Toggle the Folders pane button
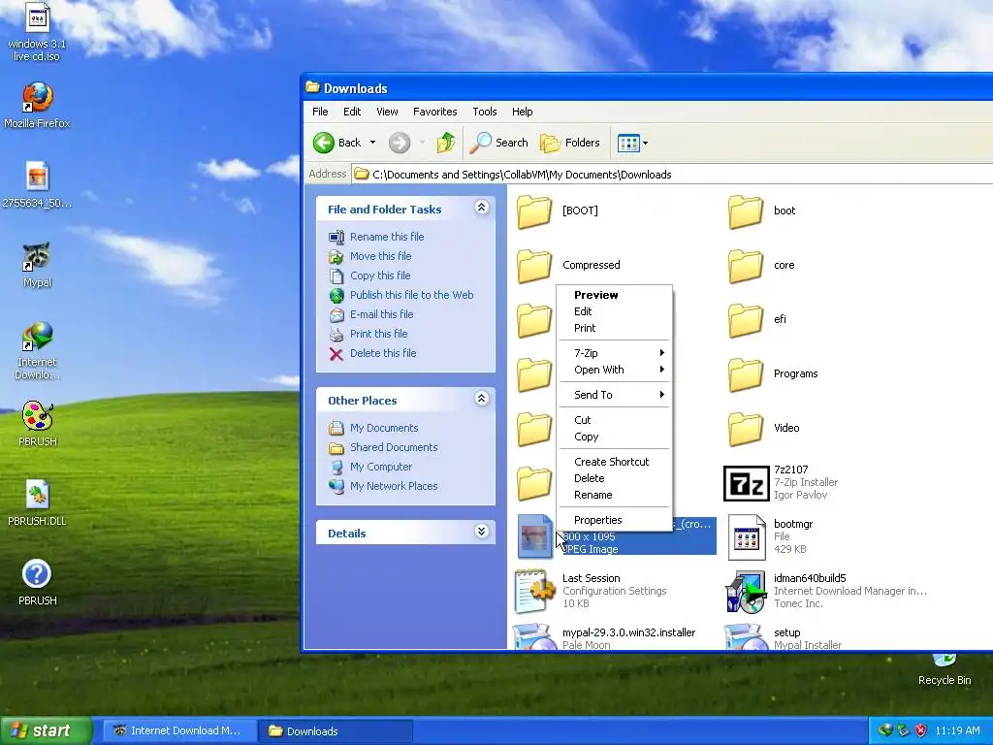The image size is (993, 745). pos(570,143)
